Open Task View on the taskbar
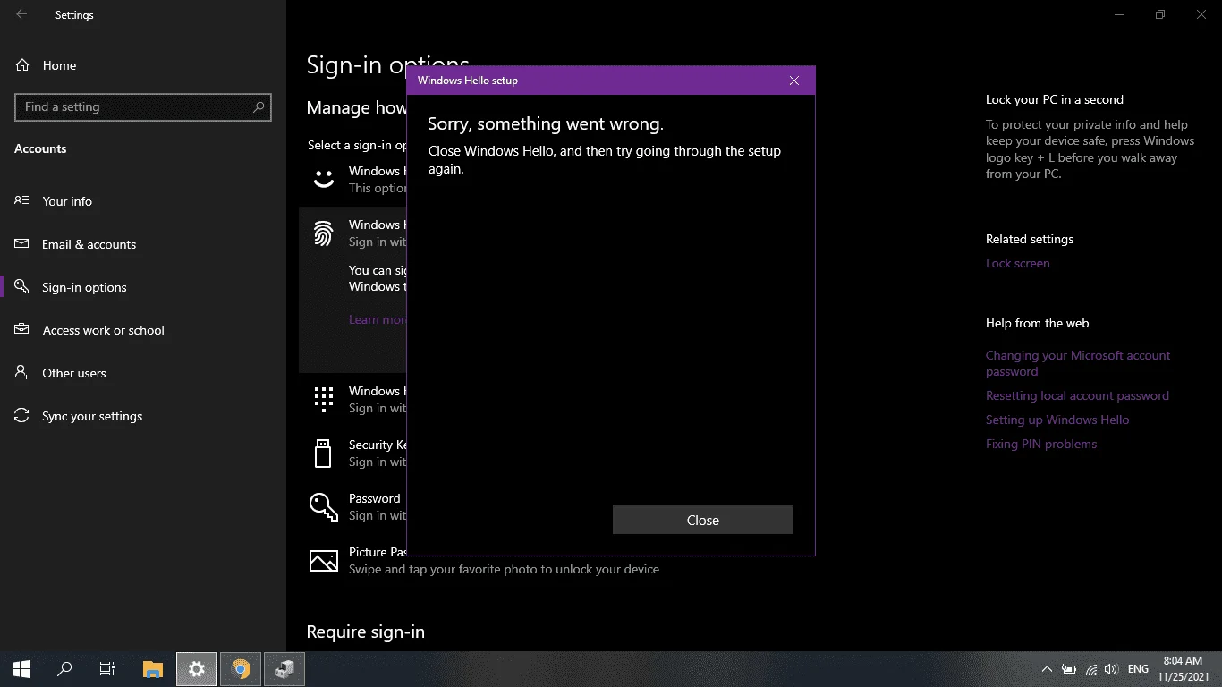Viewport: 1222px width, 687px height. [x=107, y=669]
